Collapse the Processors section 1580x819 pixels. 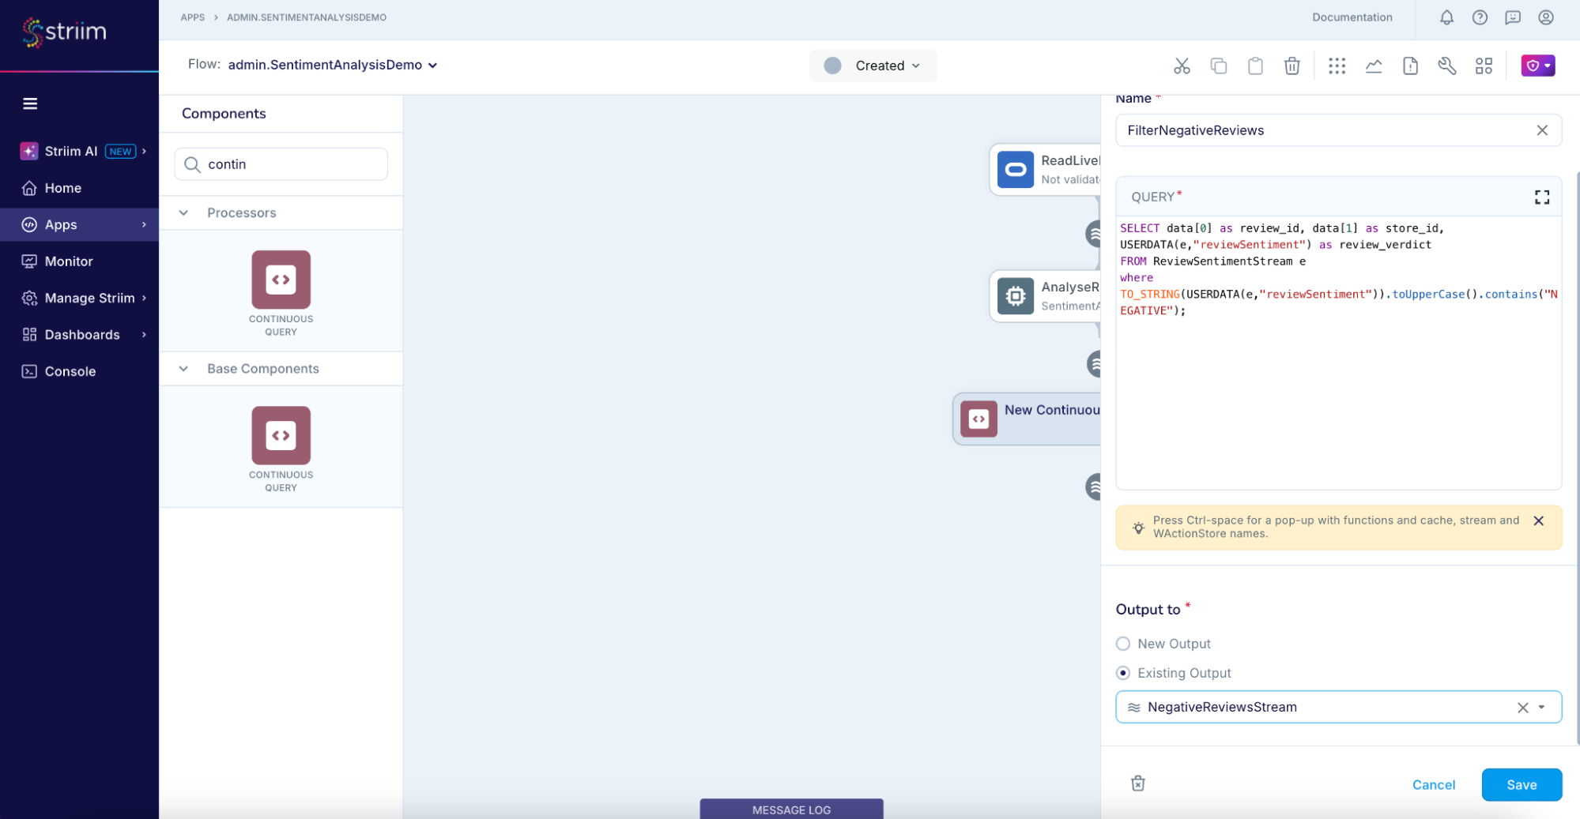[x=184, y=212]
